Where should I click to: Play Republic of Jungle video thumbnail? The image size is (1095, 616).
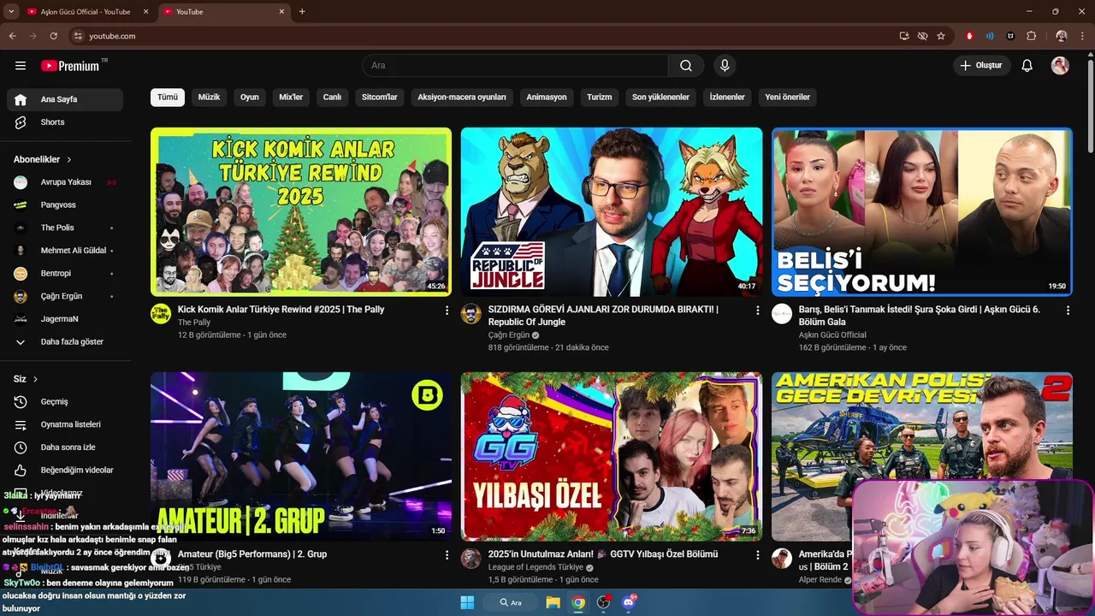point(612,211)
